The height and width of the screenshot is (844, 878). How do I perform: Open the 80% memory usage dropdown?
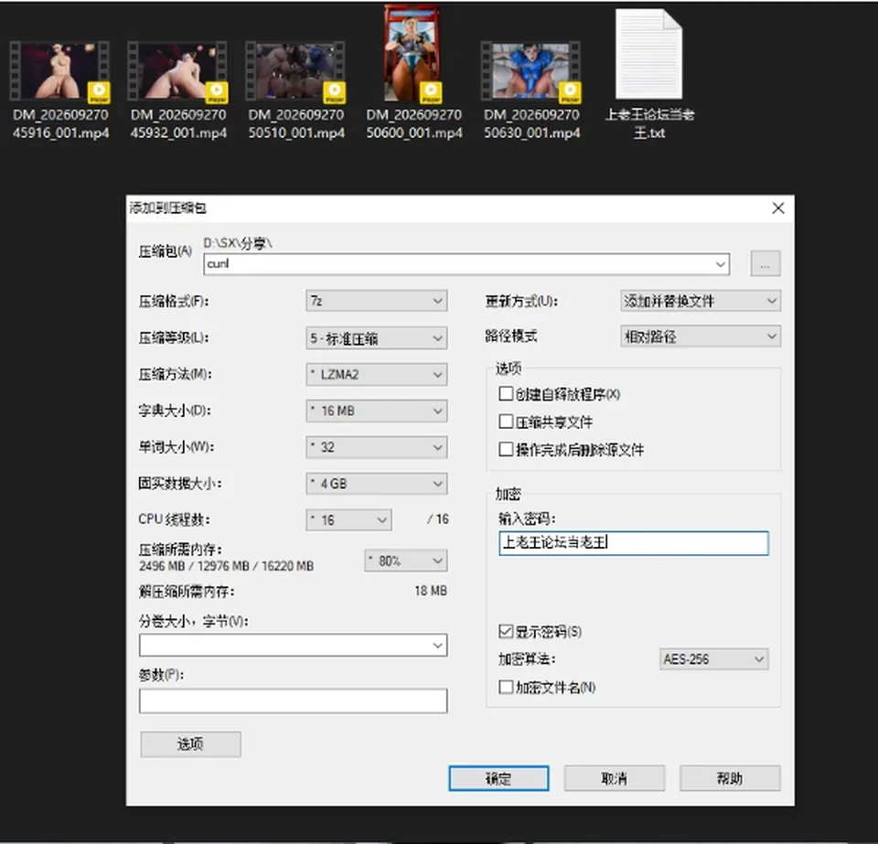(x=406, y=561)
